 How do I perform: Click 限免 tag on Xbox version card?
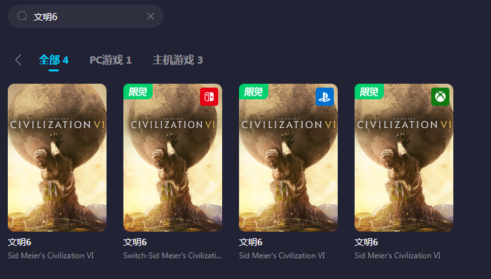369,91
